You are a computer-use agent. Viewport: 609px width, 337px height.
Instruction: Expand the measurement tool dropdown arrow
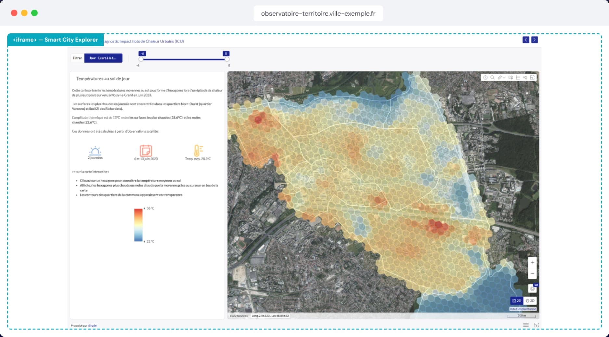[x=504, y=77]
